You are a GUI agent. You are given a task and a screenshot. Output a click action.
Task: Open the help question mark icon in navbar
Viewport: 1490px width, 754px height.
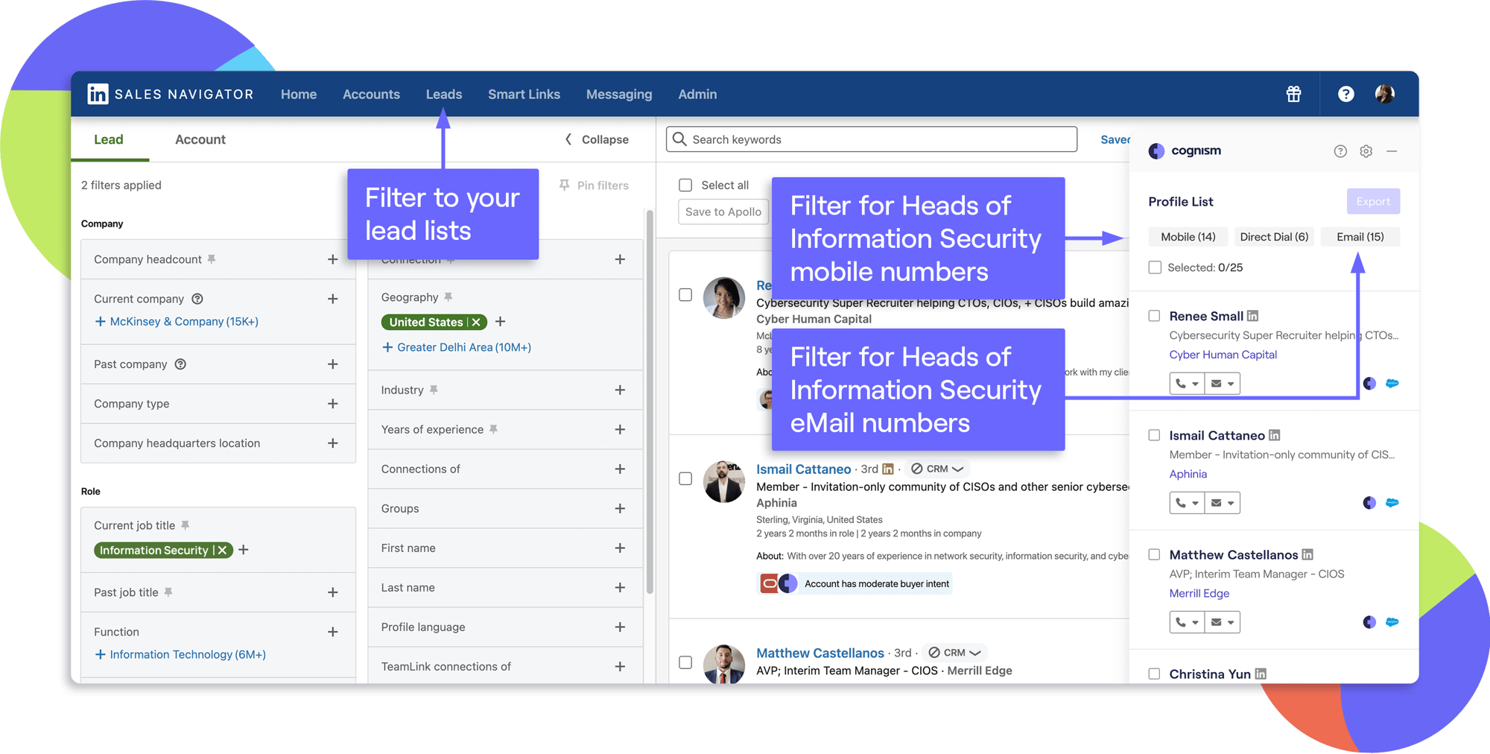pyautogui.click(x=1345, y=94)
